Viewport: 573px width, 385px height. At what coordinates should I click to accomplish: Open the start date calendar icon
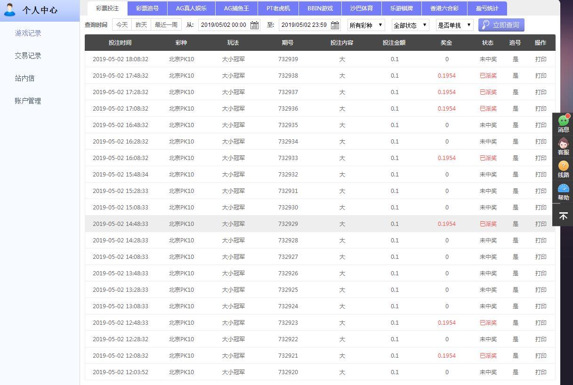click(x=254, y=25)
